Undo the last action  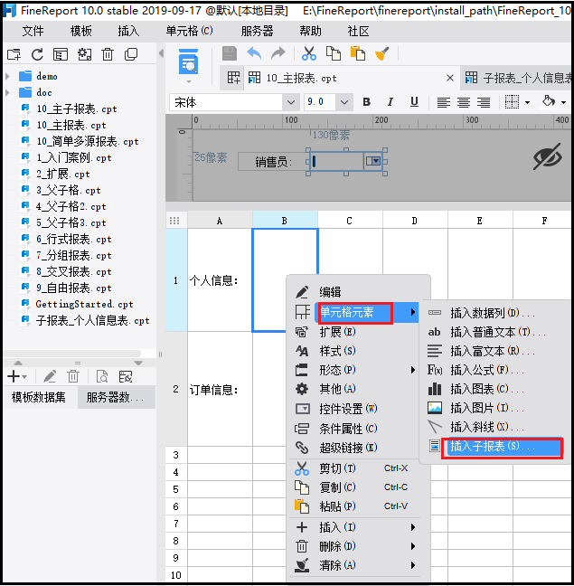[254, 53]
